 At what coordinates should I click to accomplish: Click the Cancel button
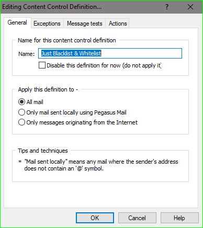(137, 218)
